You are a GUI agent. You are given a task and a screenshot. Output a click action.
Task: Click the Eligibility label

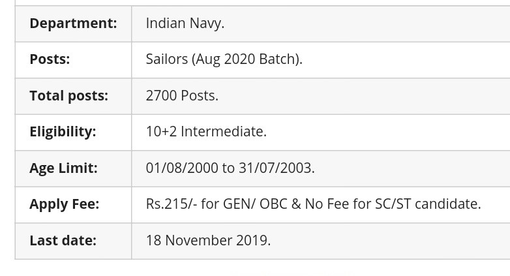[63, 132]
